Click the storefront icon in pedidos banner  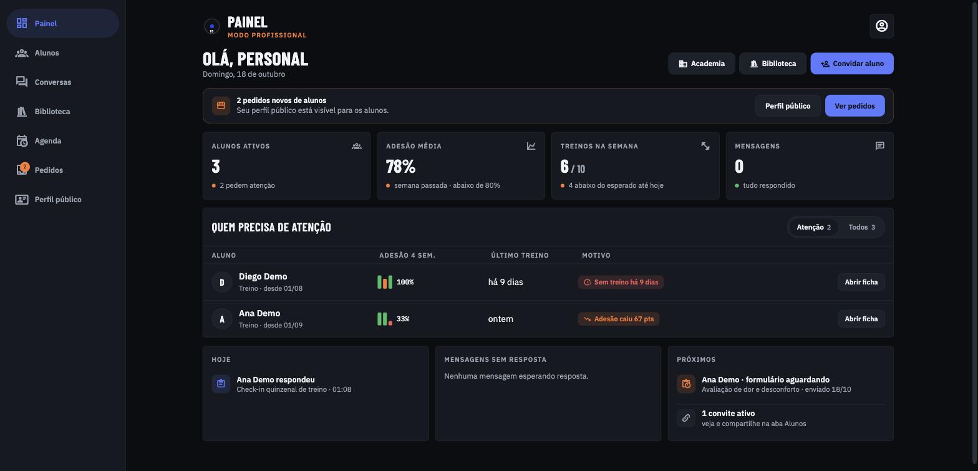221,105
